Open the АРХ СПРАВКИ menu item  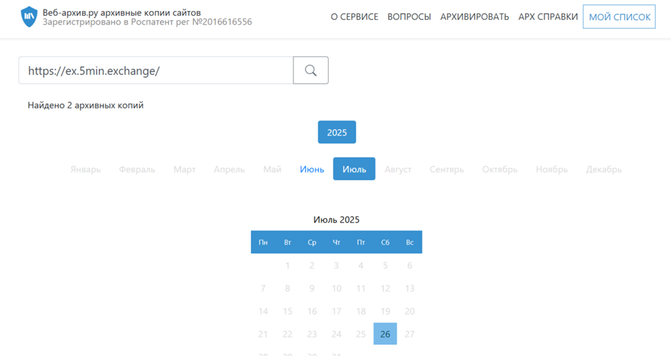(x=548, y=16)
